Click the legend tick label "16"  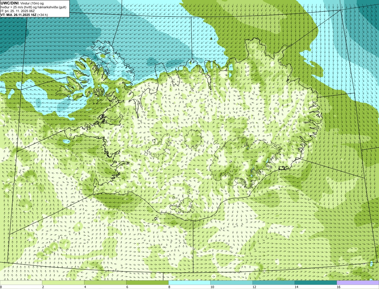[x=338, y=287]
